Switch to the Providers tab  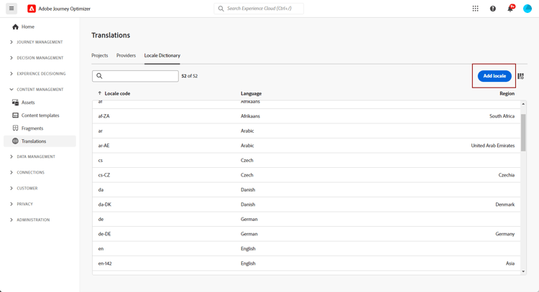[x=126, y=55]
